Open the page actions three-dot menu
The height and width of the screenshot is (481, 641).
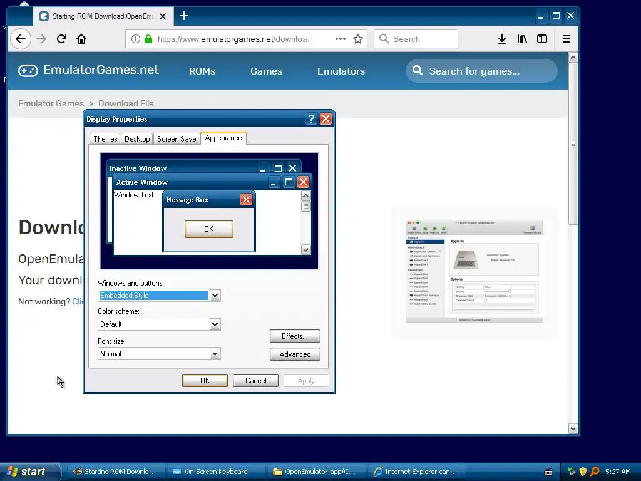pyautogui.click(x=340, y=39)
